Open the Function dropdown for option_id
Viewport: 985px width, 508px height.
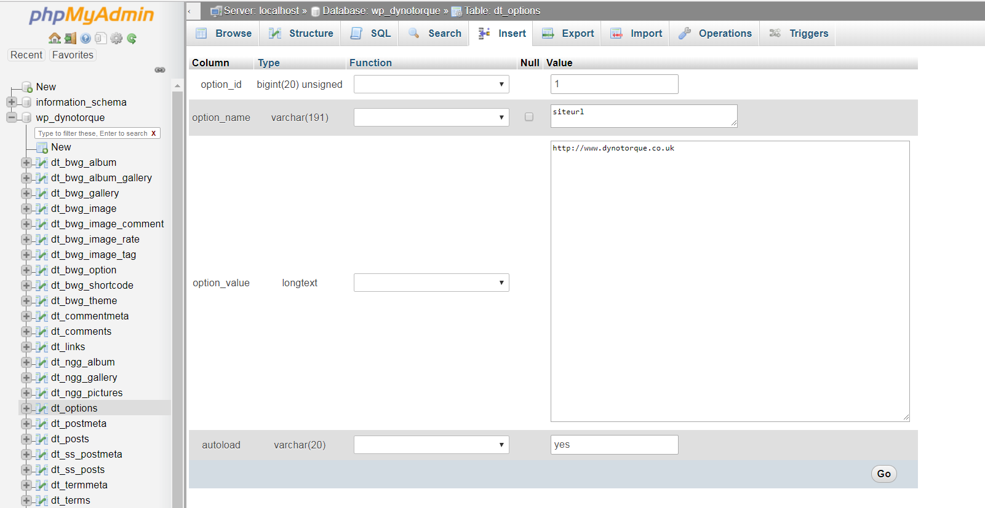[431, 84]
